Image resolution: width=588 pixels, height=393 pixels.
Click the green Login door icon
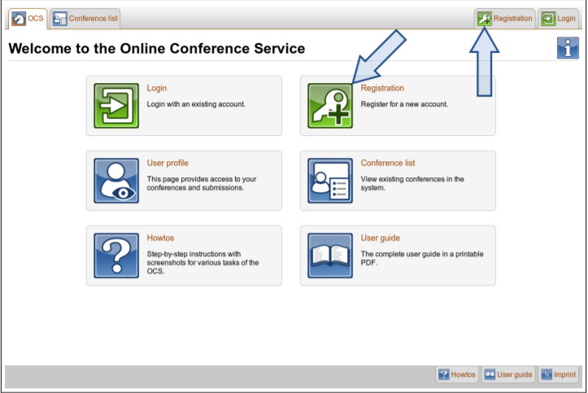coord(116,106)
